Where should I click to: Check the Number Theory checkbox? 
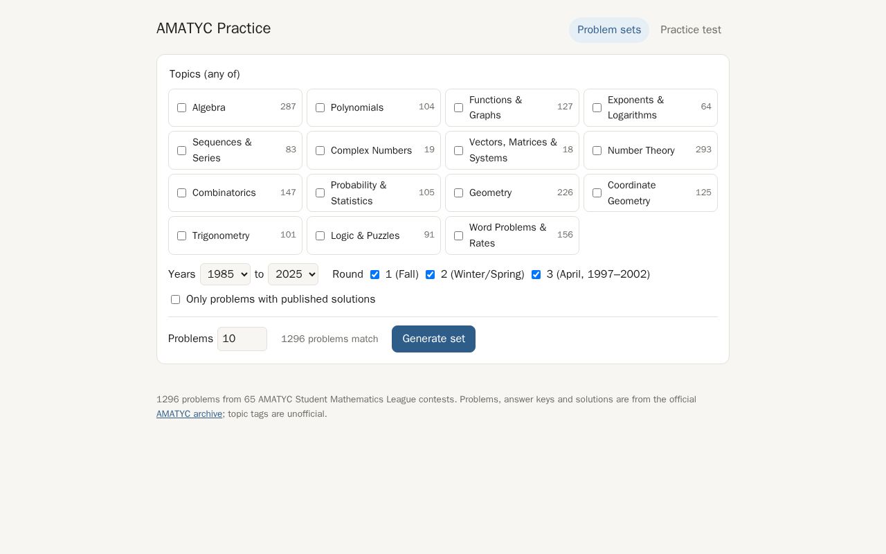[597, 150]
